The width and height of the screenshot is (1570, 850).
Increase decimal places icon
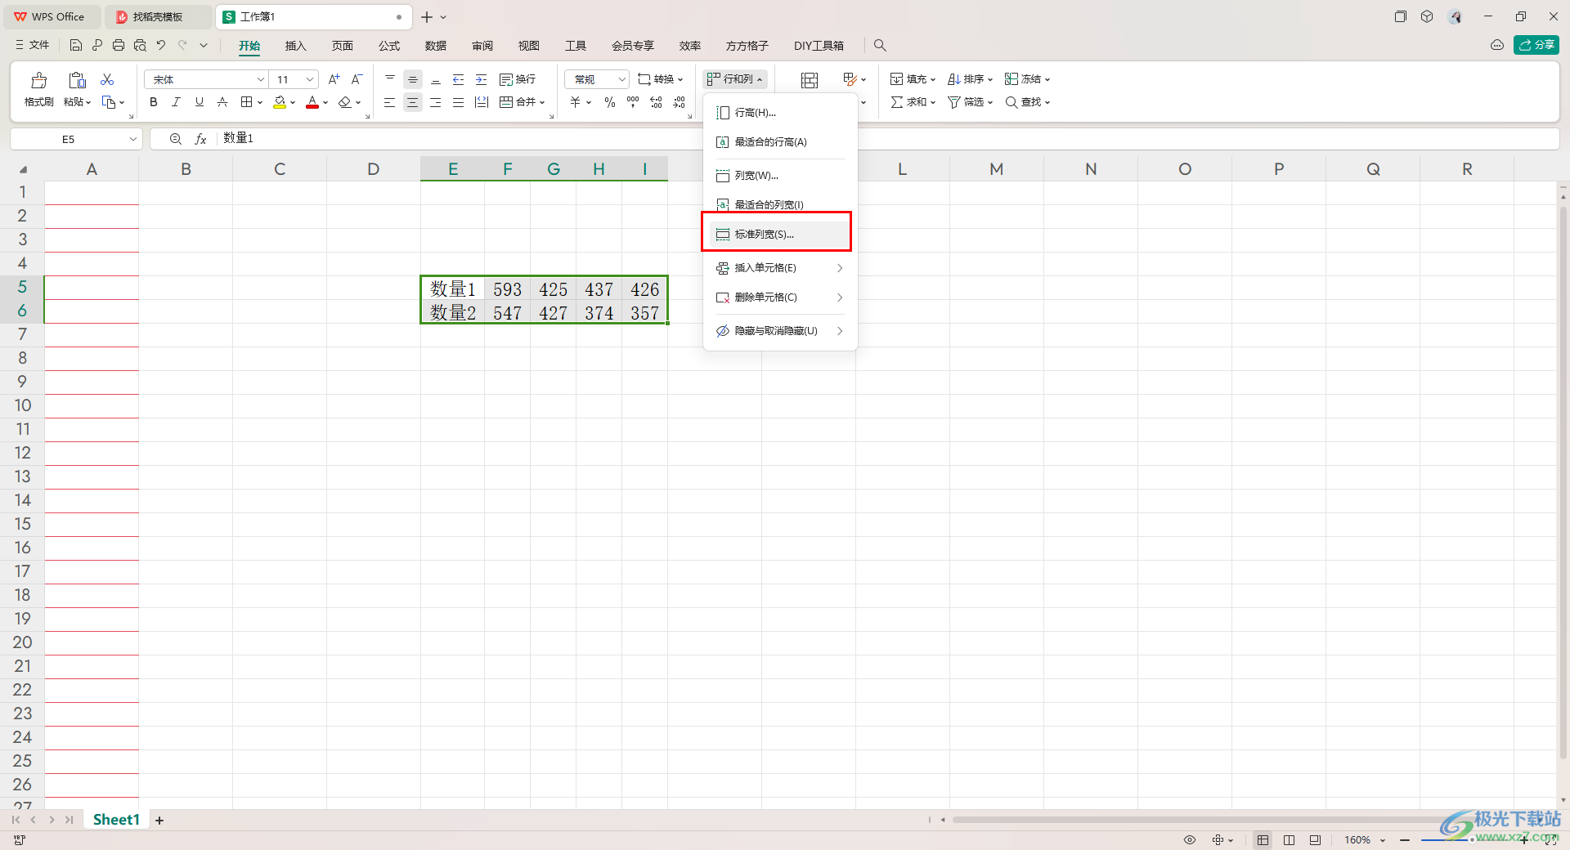[656, 102]
